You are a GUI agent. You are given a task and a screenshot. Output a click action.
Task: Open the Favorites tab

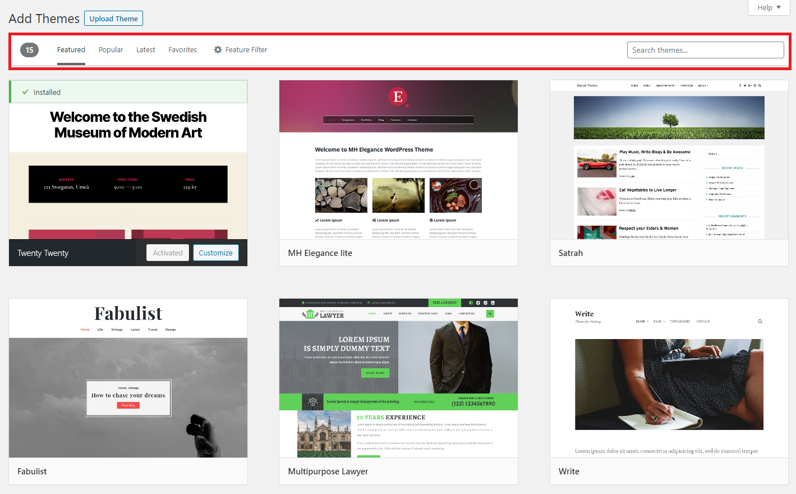tap(182, 49)
